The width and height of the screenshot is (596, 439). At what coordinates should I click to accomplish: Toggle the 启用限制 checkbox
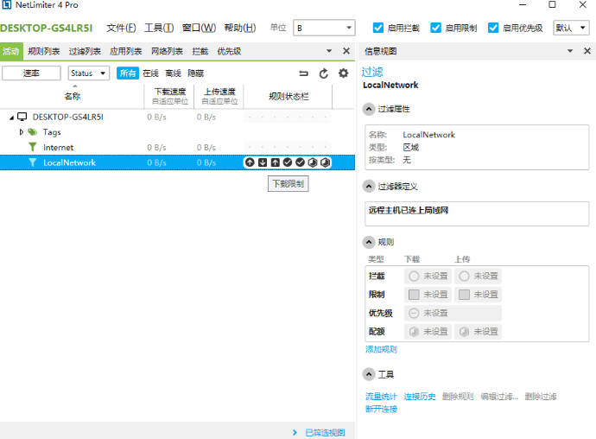(435, 28)
